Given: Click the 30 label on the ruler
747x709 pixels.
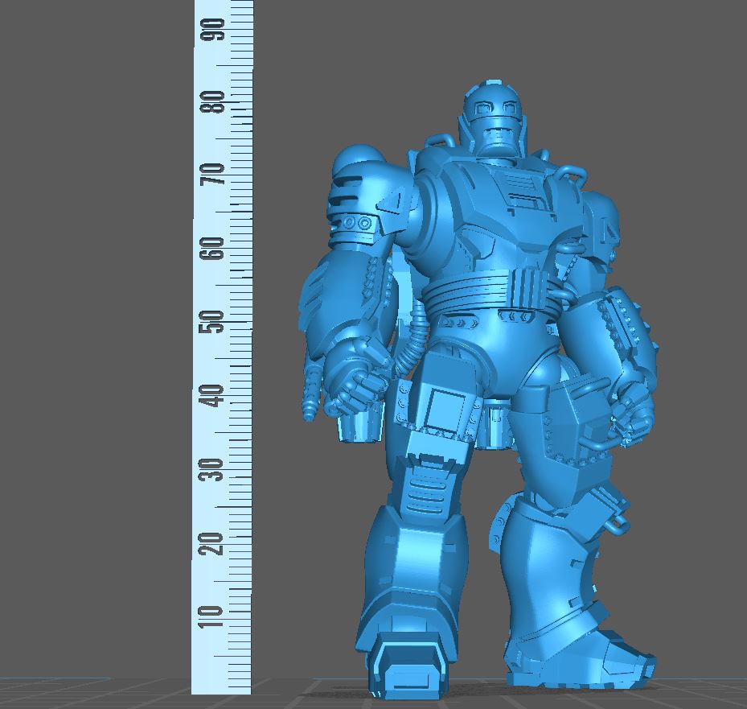Looking at the screenshot, I should [x=215, y=469].
